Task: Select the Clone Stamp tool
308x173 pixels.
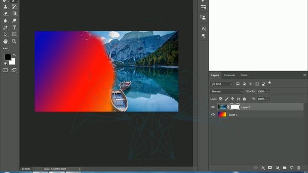Action: (5, 7)
